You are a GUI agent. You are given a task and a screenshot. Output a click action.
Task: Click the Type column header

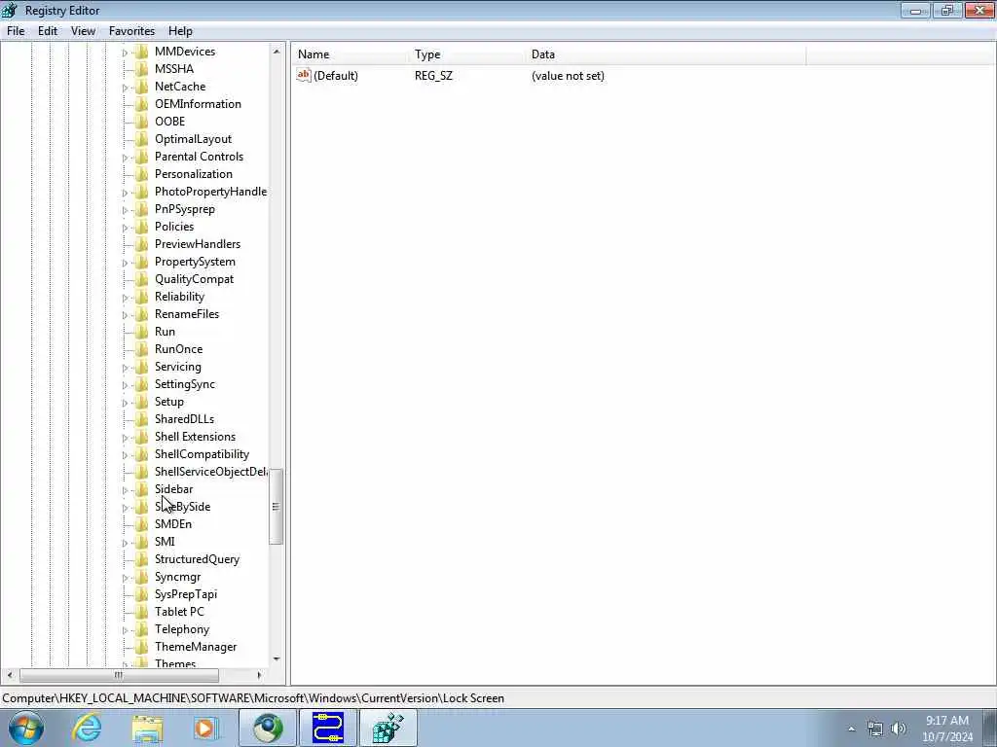[x=467, y=54]
